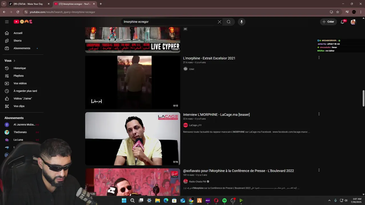Open File Explorer from the taskbar
Image resolution: width=365 pixels, height=205 pixels.
157,200
